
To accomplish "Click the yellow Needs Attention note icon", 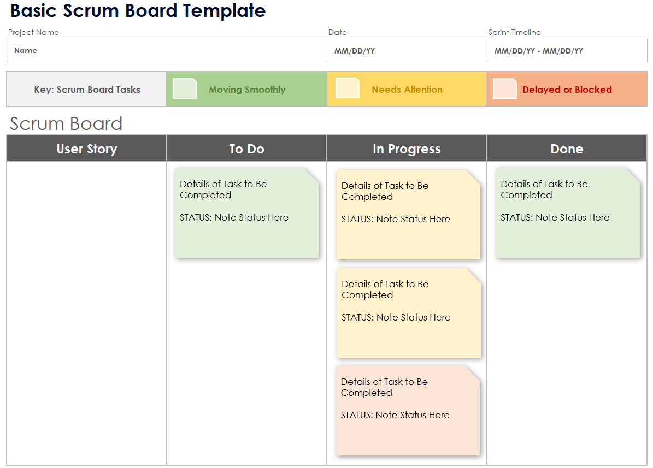I will pos(347,88).
